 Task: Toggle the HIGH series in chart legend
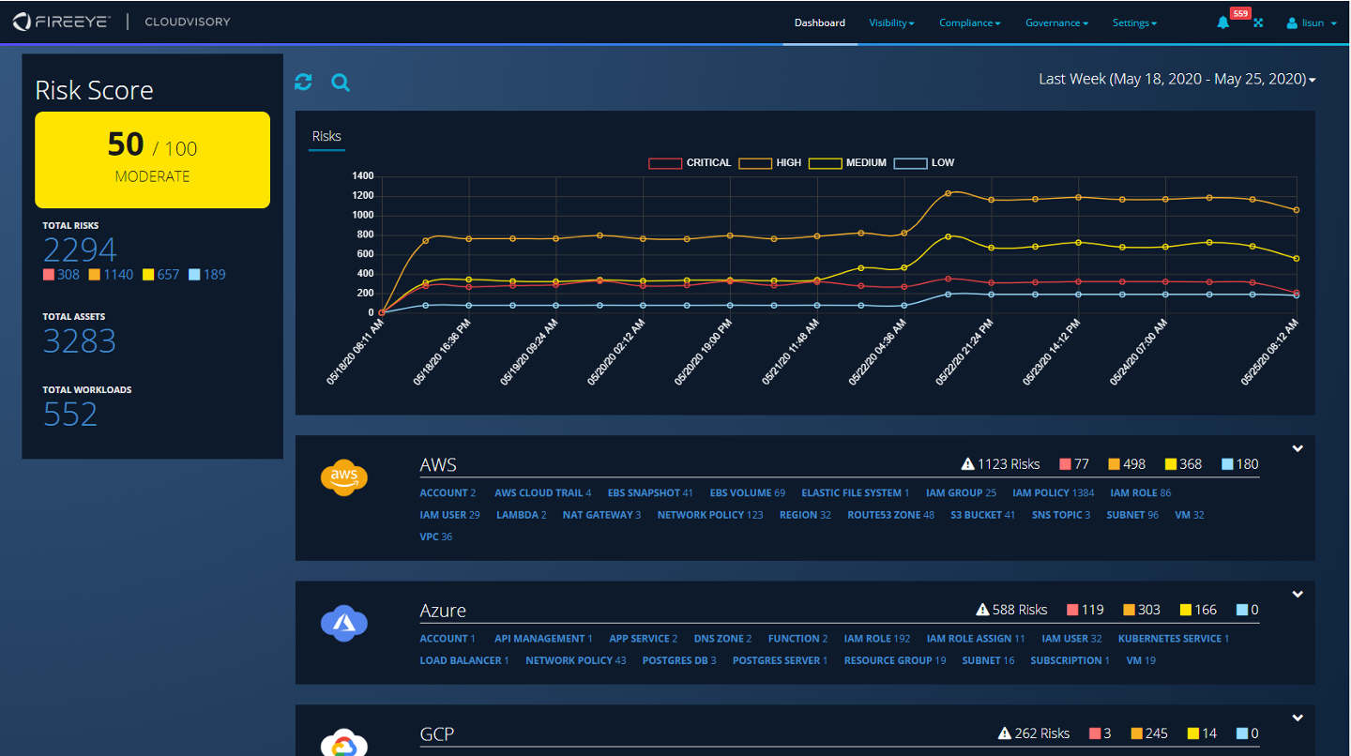click(x=770, y=163)
